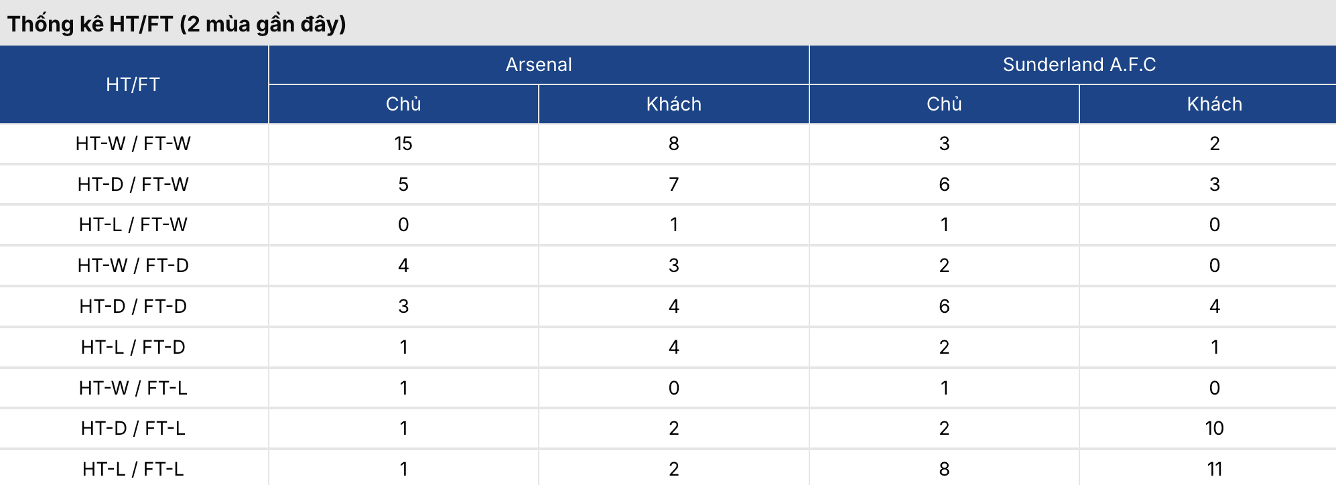The image size is (1336, 485).
Task: Click the Khách subheader under Sunderland A.F.C
Action: 1214,105
